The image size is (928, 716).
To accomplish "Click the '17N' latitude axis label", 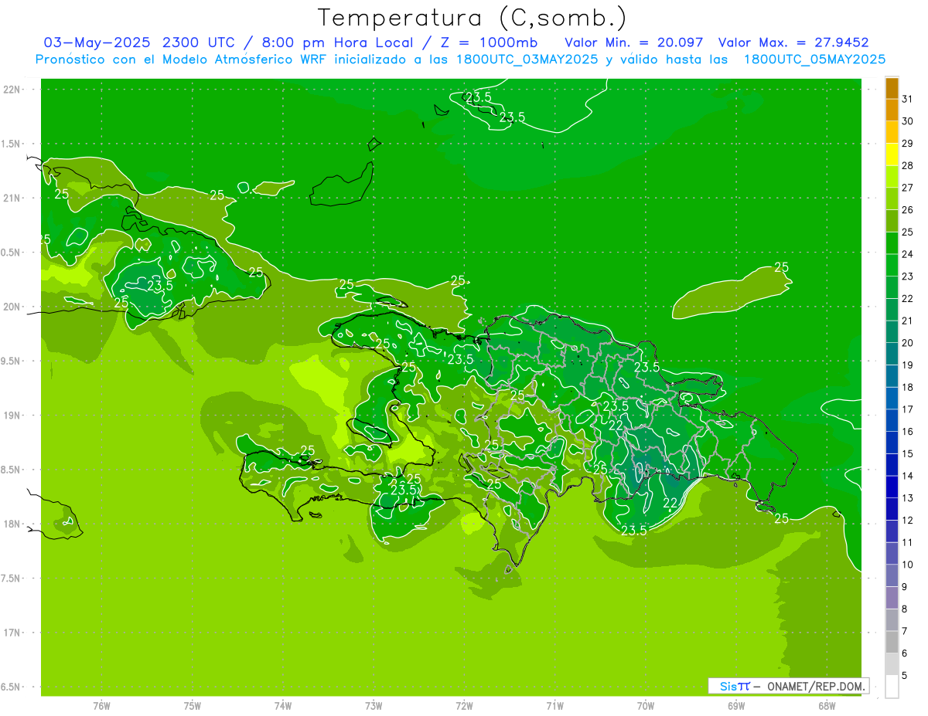I will [x=13, y=633].
